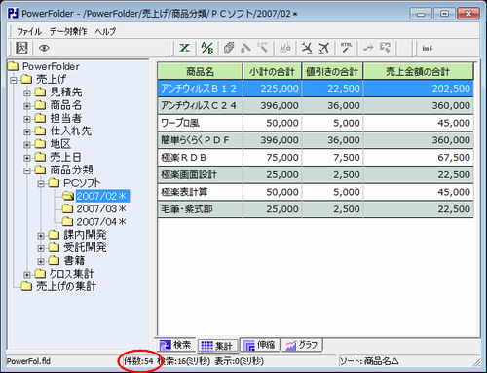
Task: Click the boxed kanji icon at toolbar left
Action: 21,48
